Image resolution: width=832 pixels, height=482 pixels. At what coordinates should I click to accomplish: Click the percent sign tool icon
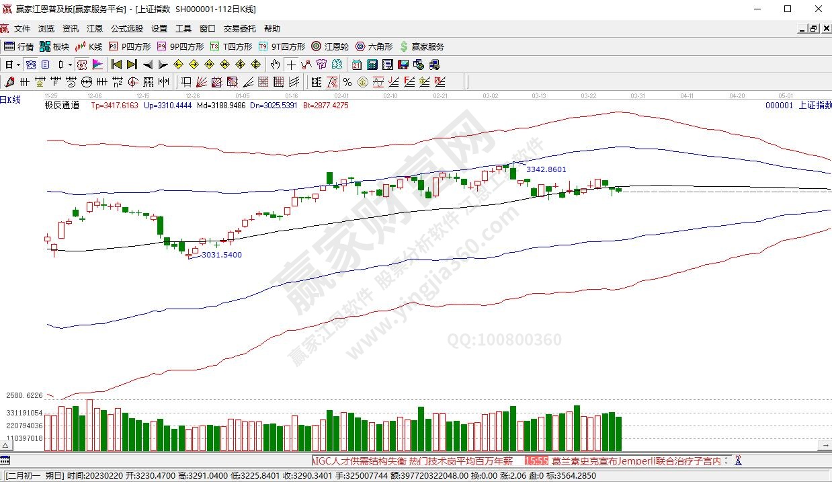[347, 82]
